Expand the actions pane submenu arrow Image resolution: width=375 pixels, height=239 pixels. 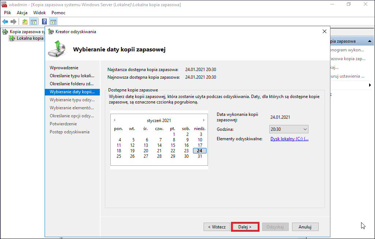370,85
